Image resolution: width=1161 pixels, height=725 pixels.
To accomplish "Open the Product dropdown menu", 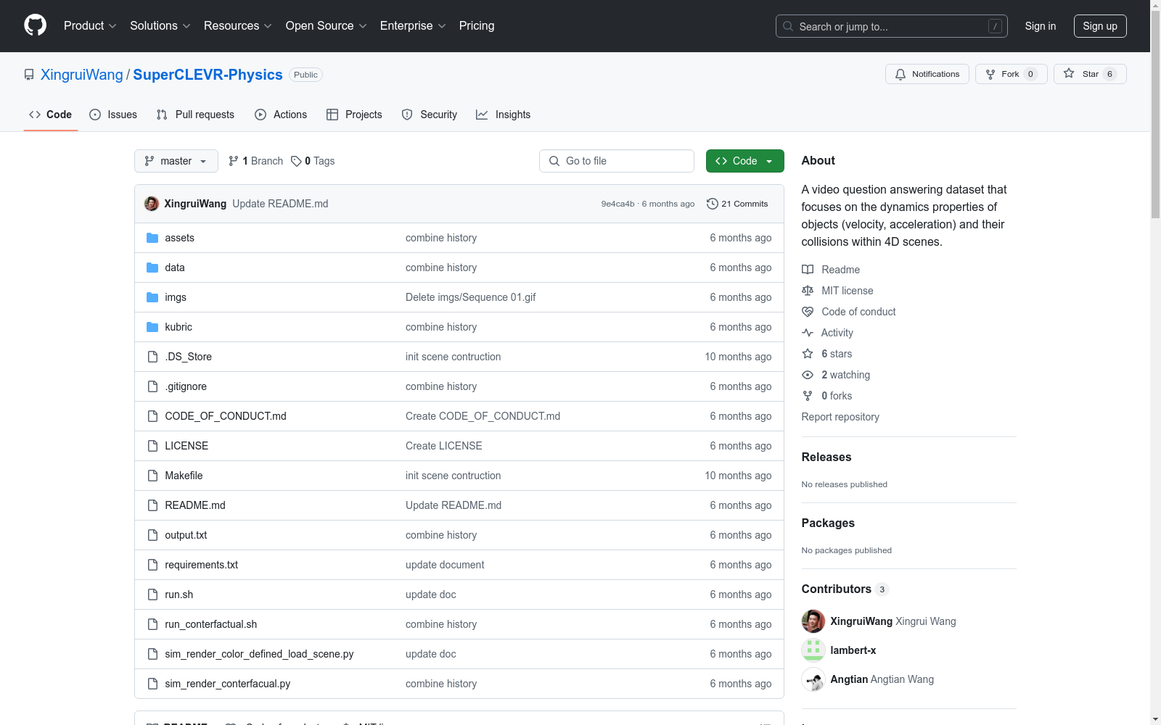I will click(90, 25).
